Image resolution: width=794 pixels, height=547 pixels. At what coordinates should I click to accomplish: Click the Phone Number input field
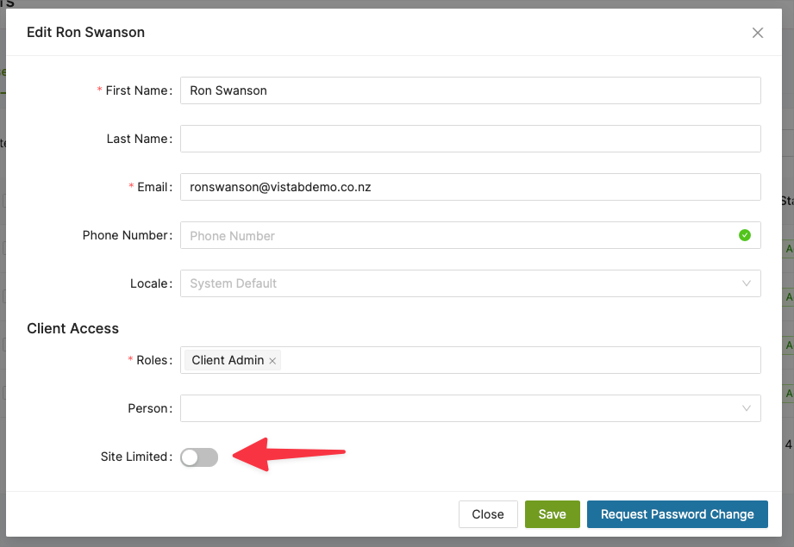coord(457,235)
